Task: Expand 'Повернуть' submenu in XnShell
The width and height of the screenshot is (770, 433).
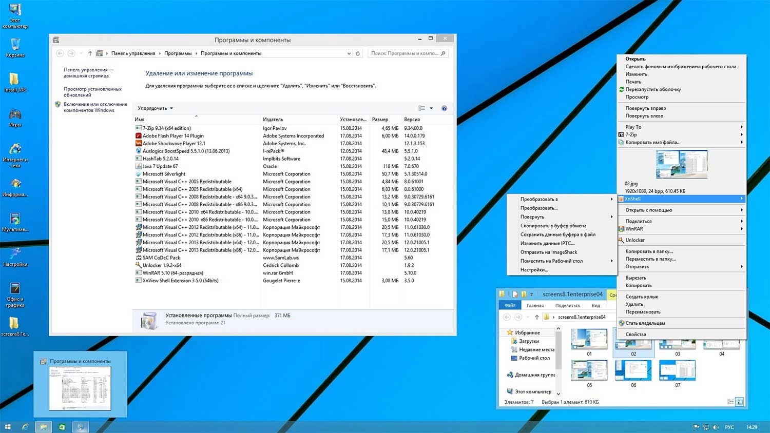Action: tap(562, 216)
